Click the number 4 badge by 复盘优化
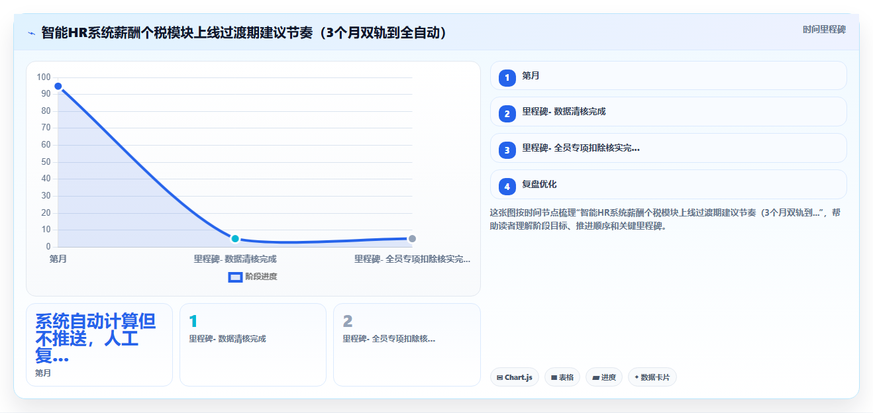 (507, 186)
